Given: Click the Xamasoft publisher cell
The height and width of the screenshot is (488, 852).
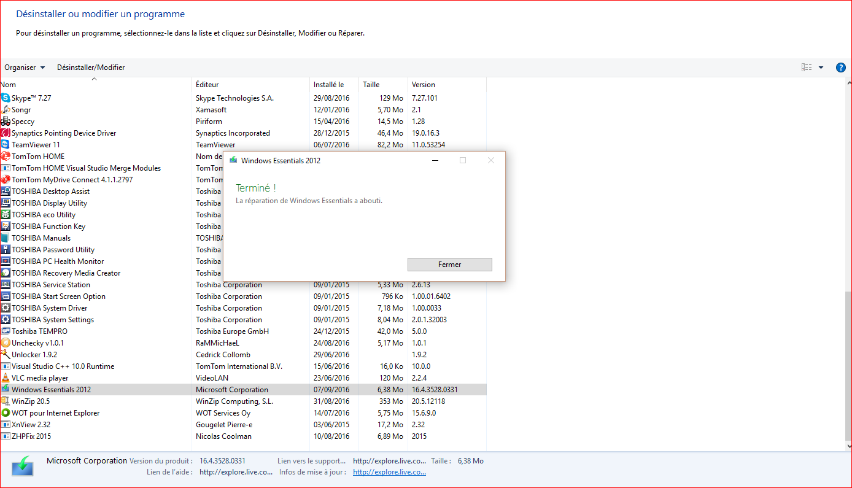Looking at the screenshot, I should (x=211, y=110).
